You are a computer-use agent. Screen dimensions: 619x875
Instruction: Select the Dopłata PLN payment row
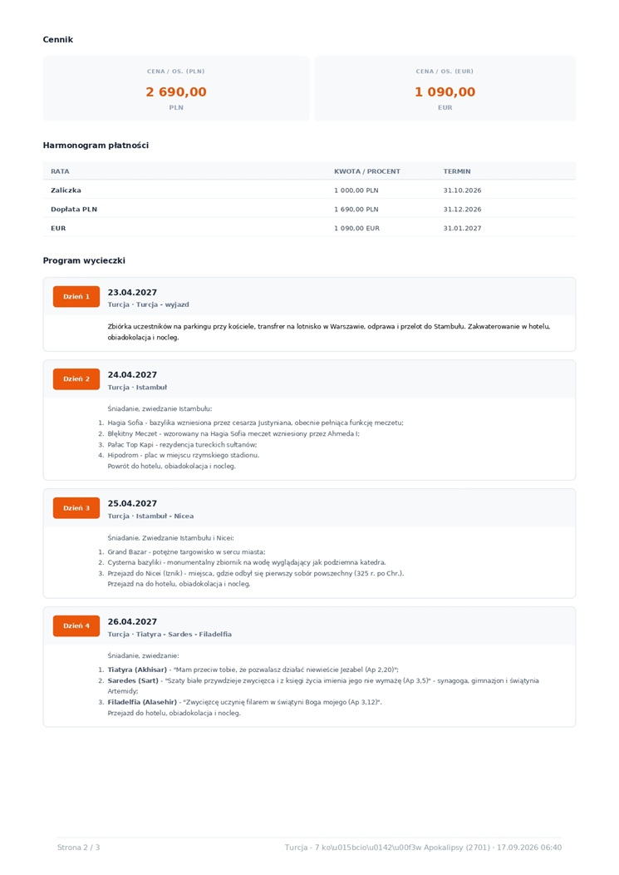pos(309,210)
